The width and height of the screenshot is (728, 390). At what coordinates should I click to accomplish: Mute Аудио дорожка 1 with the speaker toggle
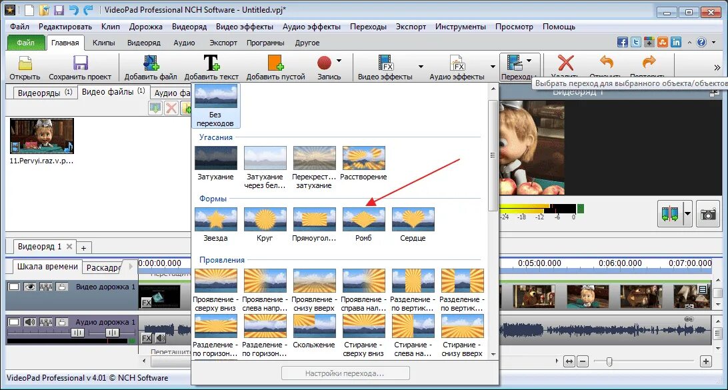[30, 322]
